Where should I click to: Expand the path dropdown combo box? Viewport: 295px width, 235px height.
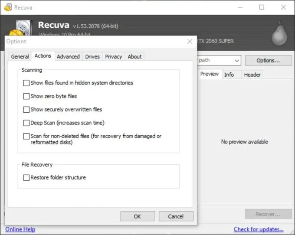tap(237, 61)
